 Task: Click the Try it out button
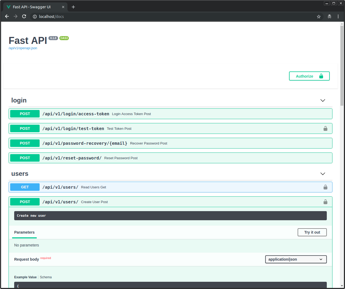pyautogui.click(x=312, y=232)
